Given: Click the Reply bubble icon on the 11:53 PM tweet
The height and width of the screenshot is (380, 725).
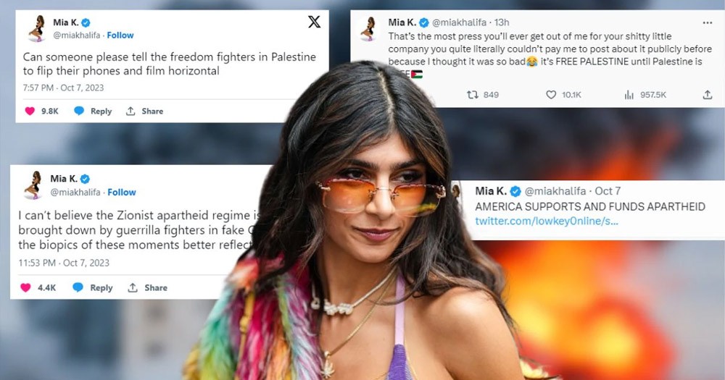Looking at the screenshot, I should click(x=78, y=287).
